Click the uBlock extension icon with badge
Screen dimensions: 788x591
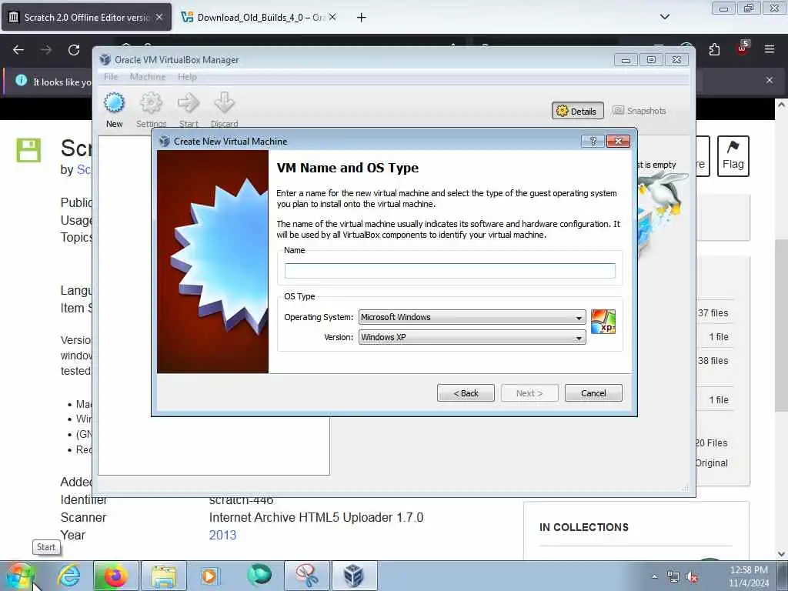click(x=743, y=48)
